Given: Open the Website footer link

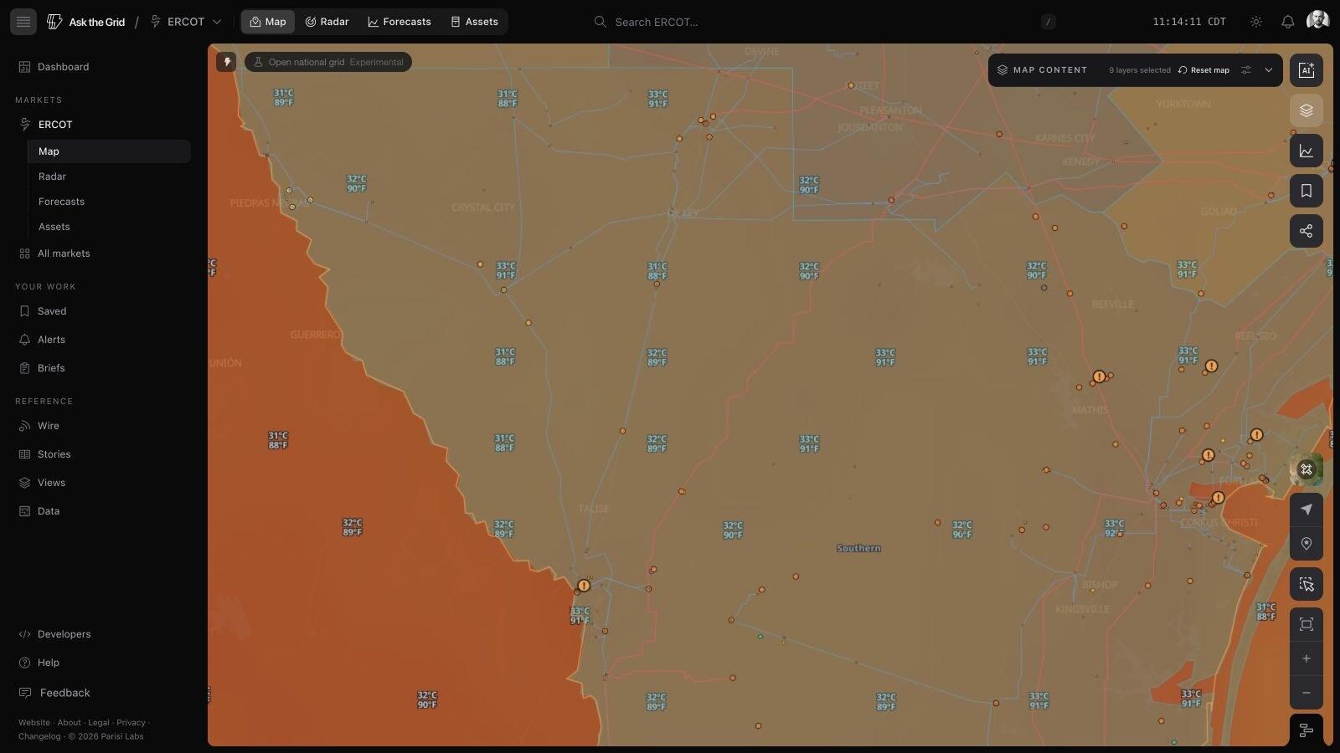Looking at the screenshot, I should 34,723.
